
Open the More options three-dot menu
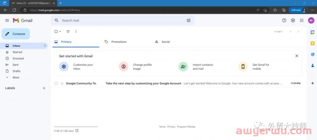click(76, 31)
